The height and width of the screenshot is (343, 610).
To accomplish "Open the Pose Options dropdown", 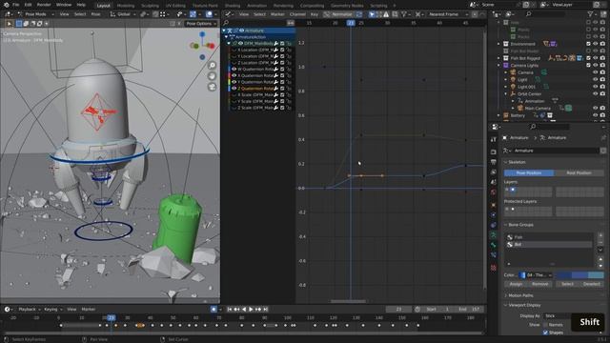I will [201, 23].
